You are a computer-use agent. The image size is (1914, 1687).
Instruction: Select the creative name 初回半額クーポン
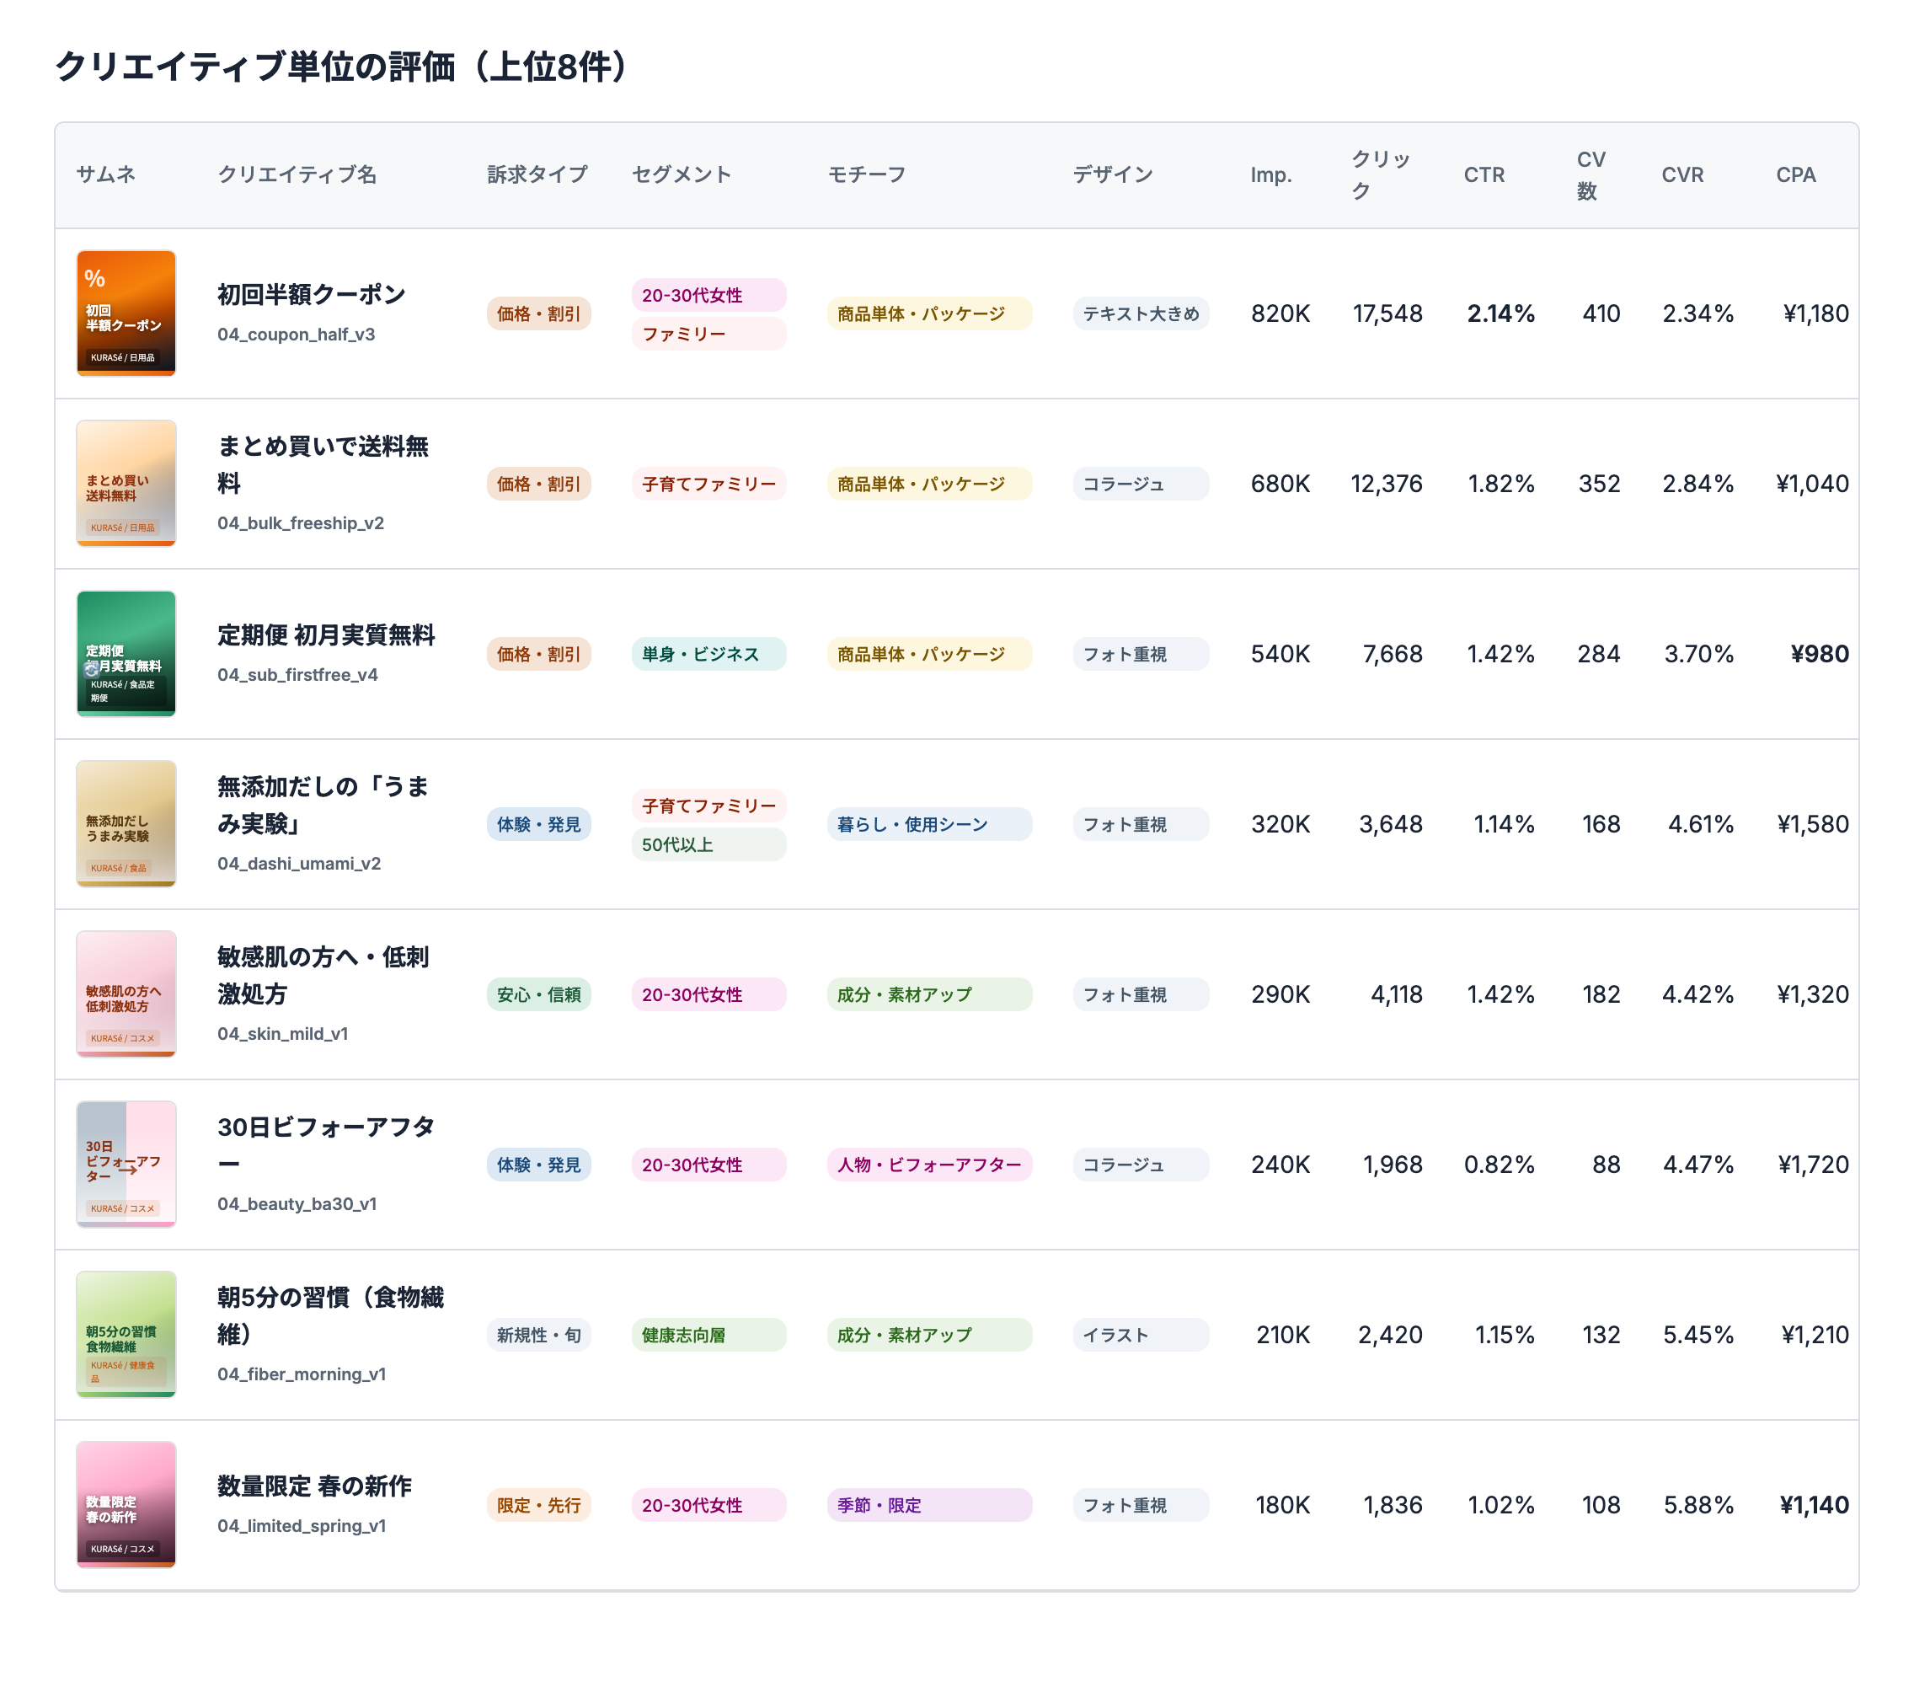click(311, 294)
